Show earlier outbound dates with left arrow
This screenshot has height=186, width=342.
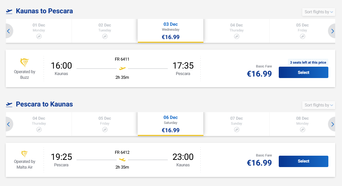8,31
